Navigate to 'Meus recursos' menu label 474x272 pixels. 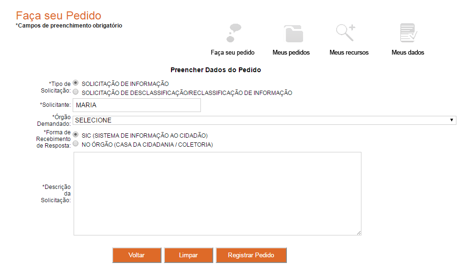[349, 53]
